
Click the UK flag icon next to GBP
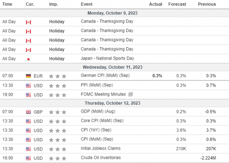click(x=28, y=112)
